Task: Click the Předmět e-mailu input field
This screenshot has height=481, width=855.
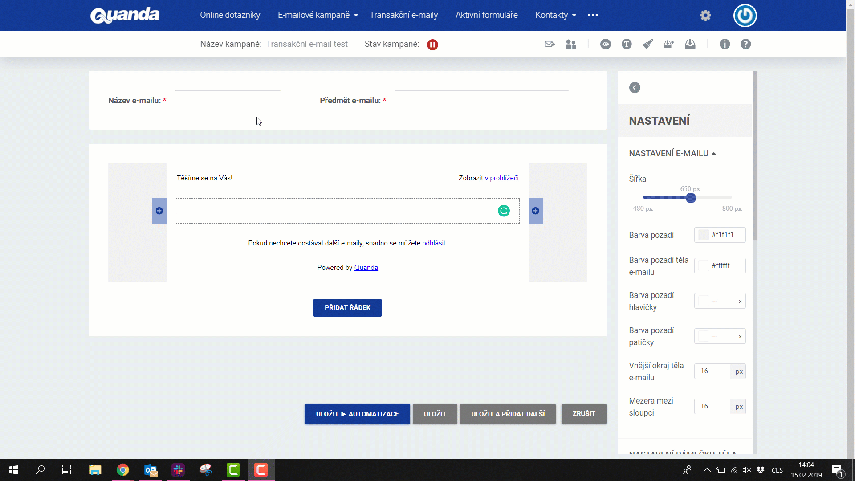Action: 481,101
